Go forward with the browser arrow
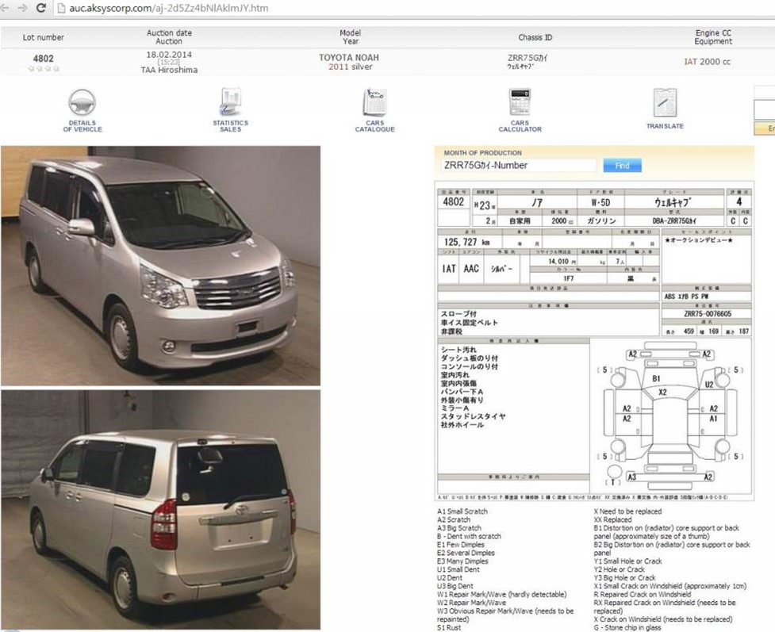 pyautogui.click(x=22, y=8)
